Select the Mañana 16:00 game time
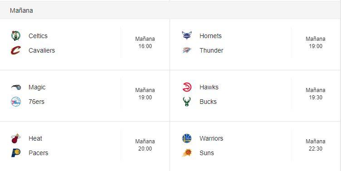This screenshot has width=341, height=171. [145, 43]
